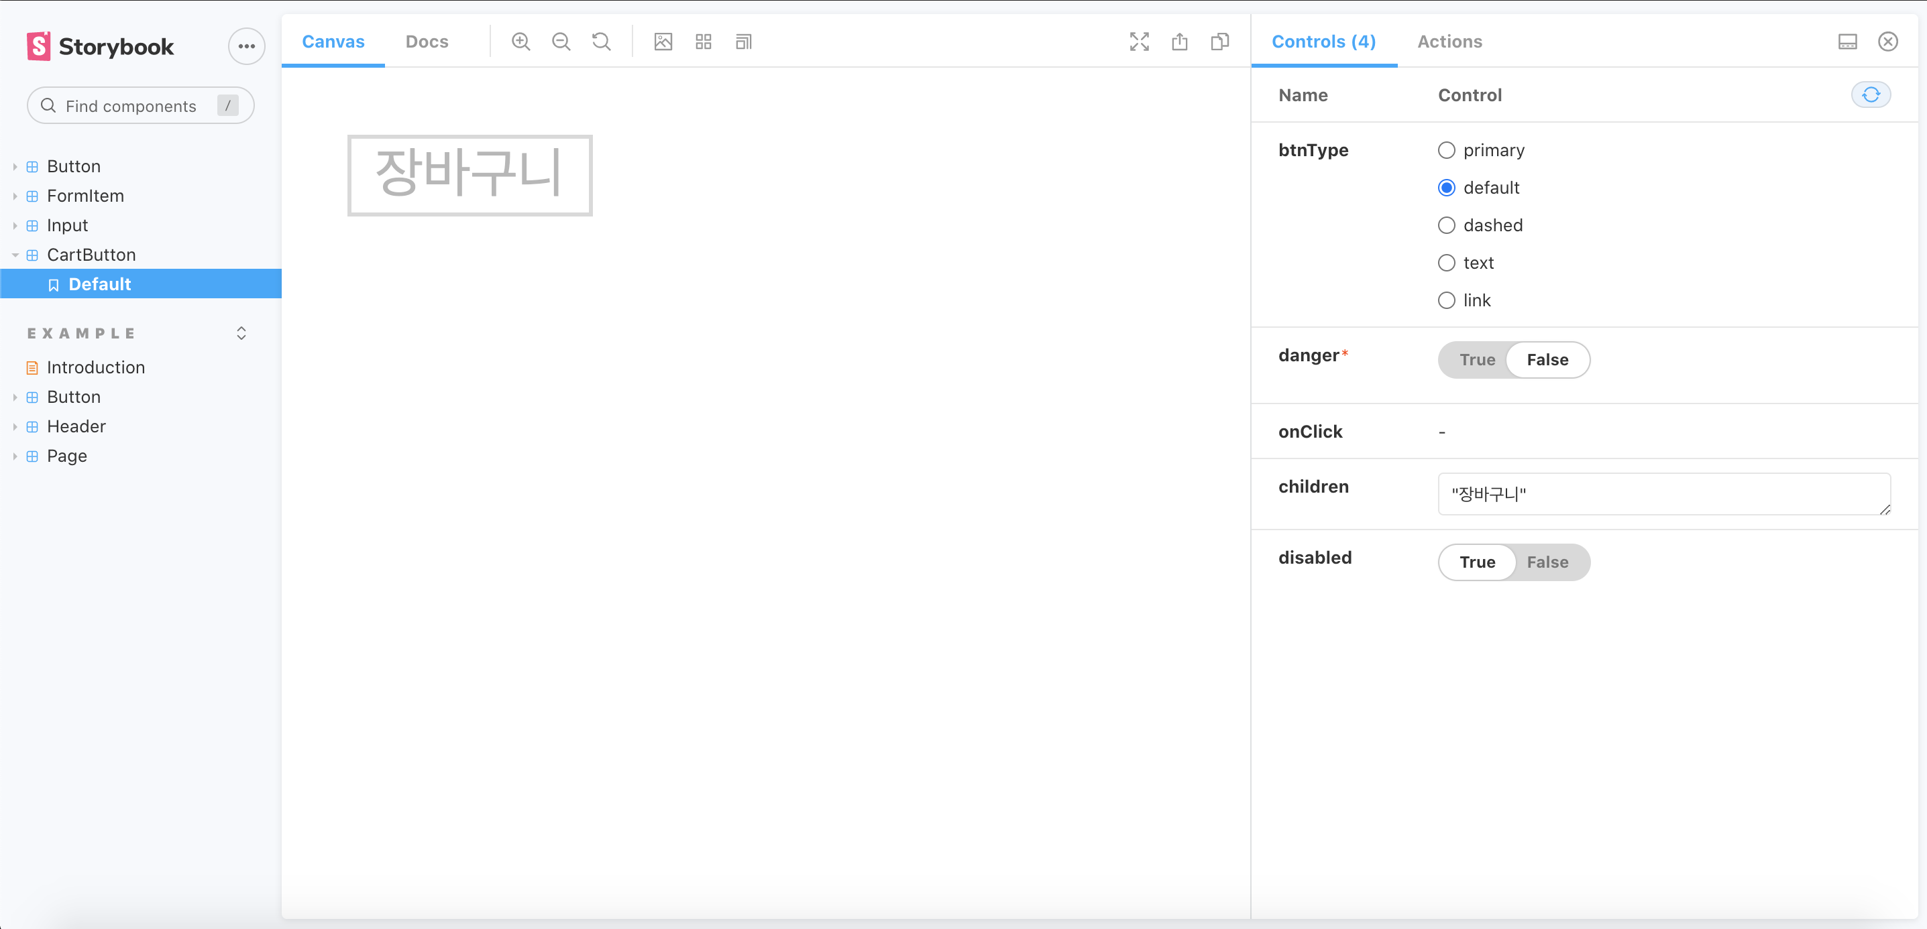The image size is (1927, 929).
Task: Select the dashed btnType radio option
Action: [1447, 225]
